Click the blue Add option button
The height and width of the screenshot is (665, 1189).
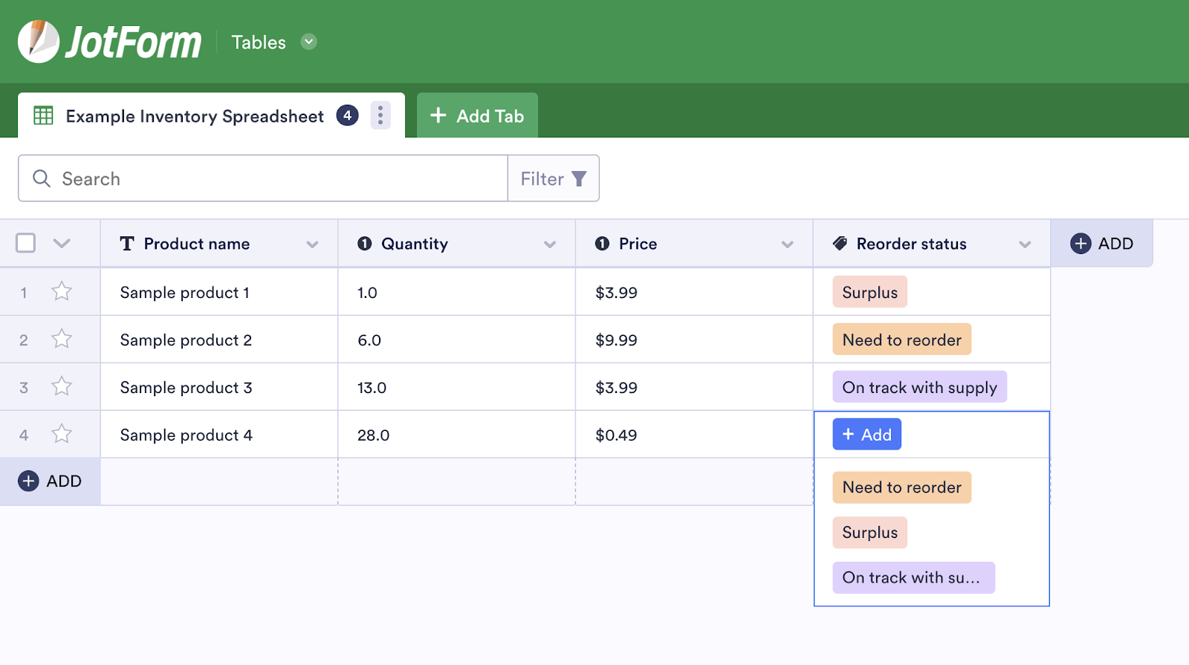click(866, 435)
